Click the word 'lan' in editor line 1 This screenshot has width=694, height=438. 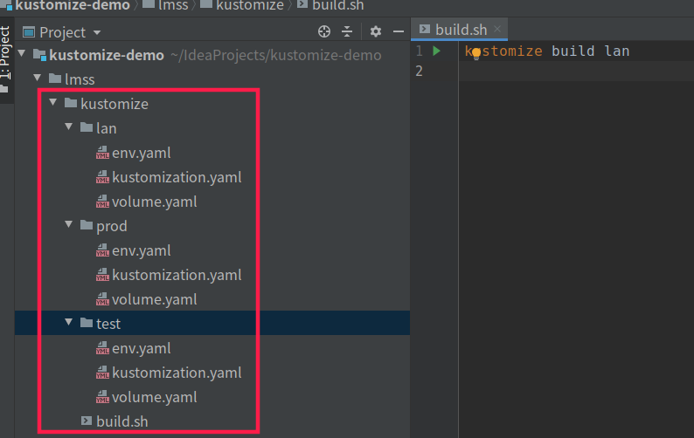(x=616, y=51)
